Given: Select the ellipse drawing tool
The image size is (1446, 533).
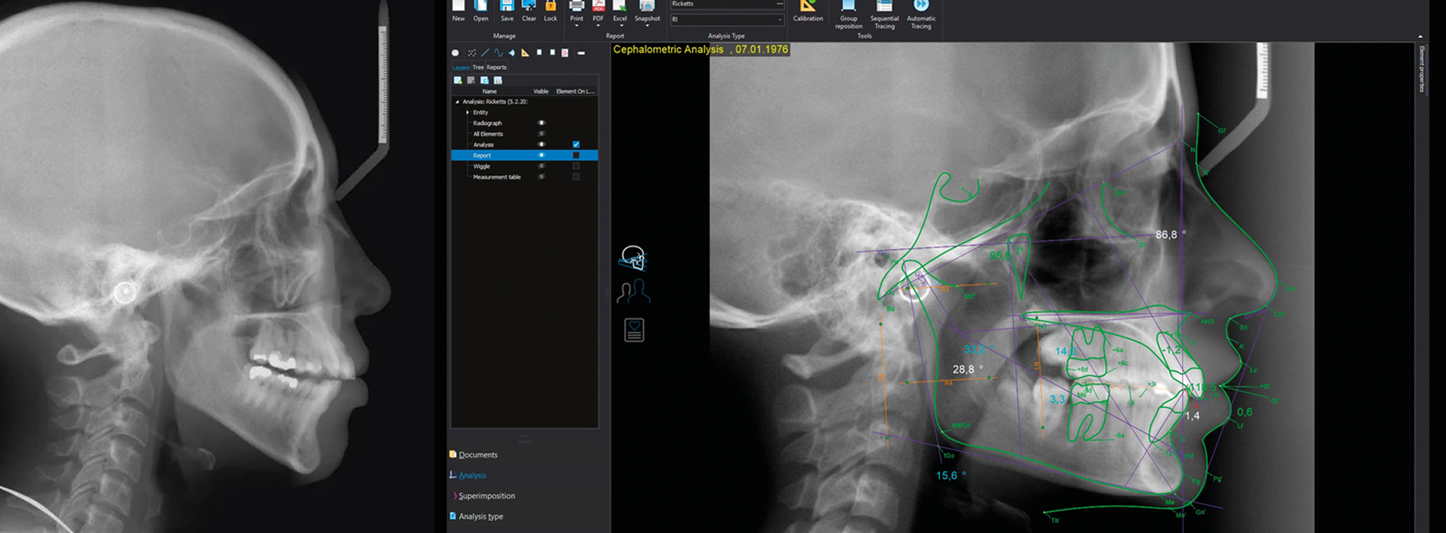Looking at the screenshot, I should pyautogui.click(x=455, y=53).
